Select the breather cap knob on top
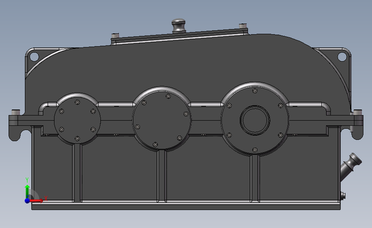The width and height of the screenshot is (372, 228). click(x=178, y=25)
